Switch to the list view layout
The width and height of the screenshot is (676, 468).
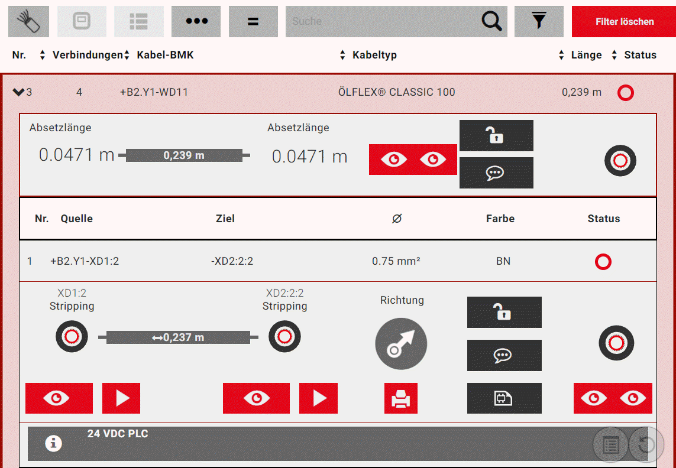click(139, 21)
